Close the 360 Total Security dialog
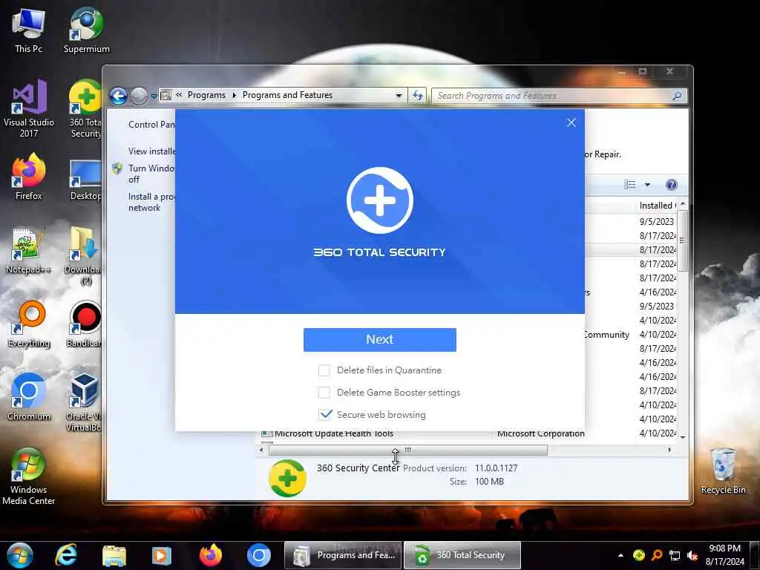 coord(571,123)
